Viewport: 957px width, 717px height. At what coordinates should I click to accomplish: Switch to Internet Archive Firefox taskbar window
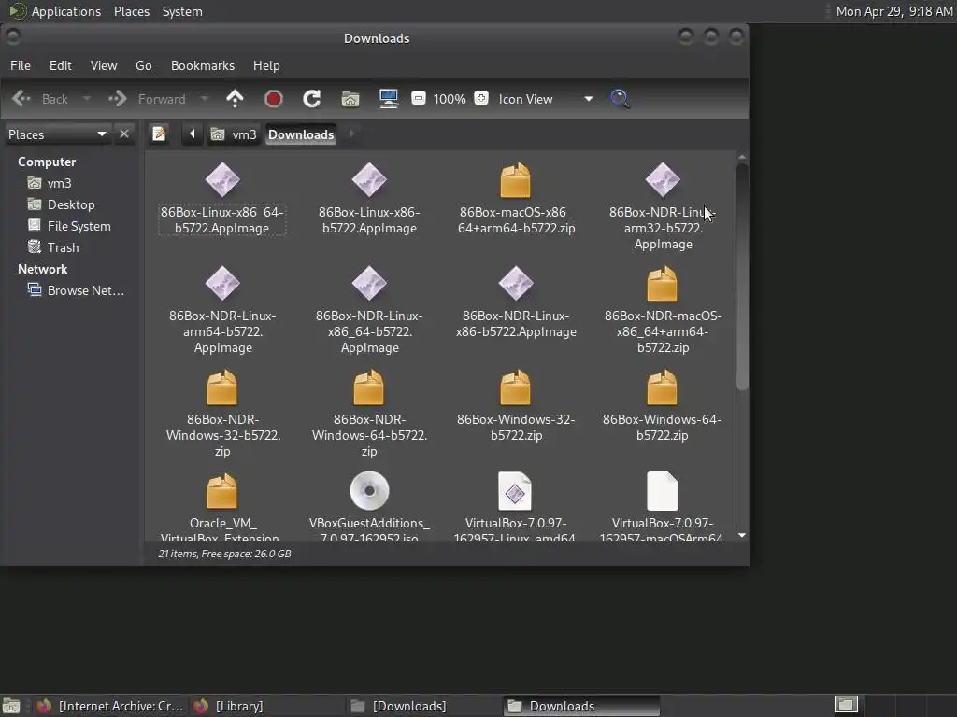(x=110, y=706)
